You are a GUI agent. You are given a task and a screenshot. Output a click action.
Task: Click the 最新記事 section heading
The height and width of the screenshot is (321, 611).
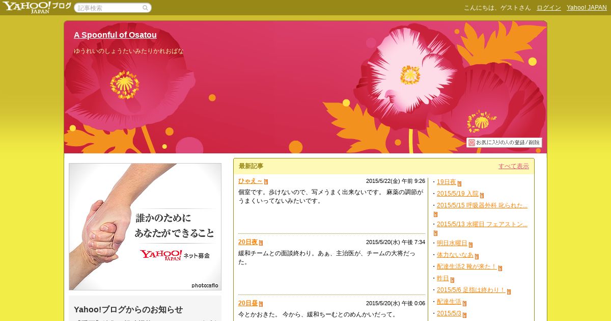(251, 166)
